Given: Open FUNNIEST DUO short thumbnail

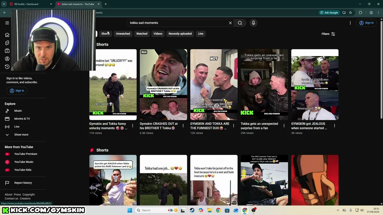Looking at the screenshot, I should [214, 85].
